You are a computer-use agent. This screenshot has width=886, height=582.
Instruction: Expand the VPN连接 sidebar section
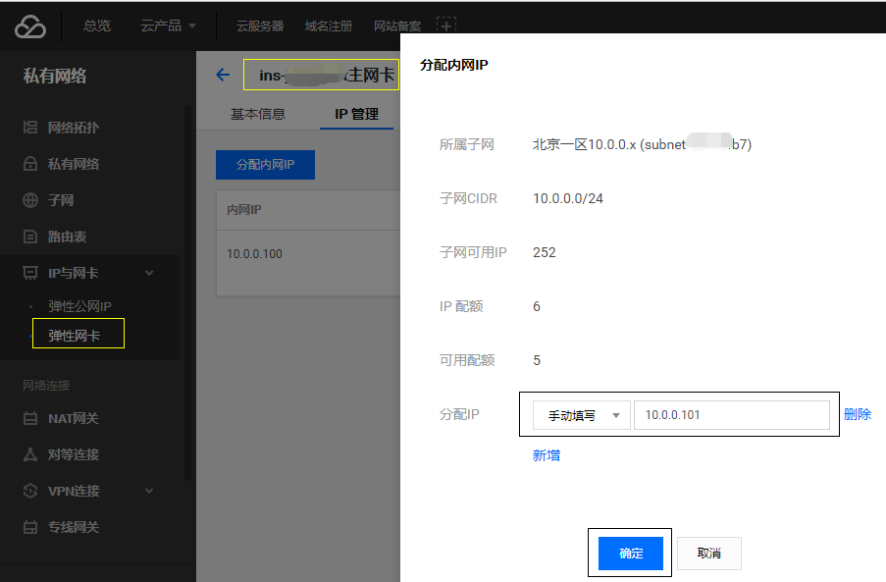(x=149, y=491)
